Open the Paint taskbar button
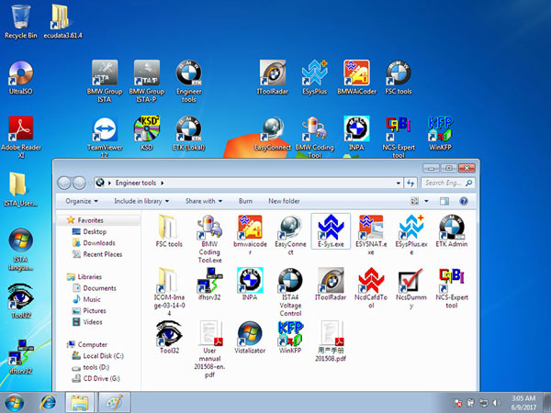Viewport: 551px width, 413px height. [115, 403]
